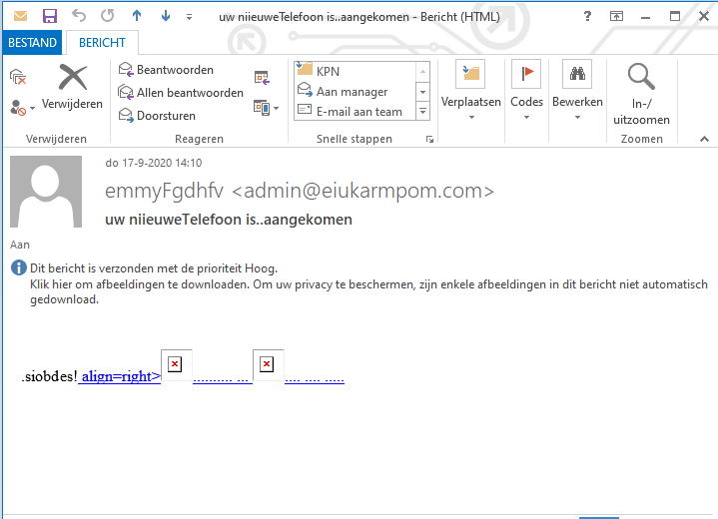Open the more reply actions dropdown
Screen dimensions: 718x519
(262, 107)
